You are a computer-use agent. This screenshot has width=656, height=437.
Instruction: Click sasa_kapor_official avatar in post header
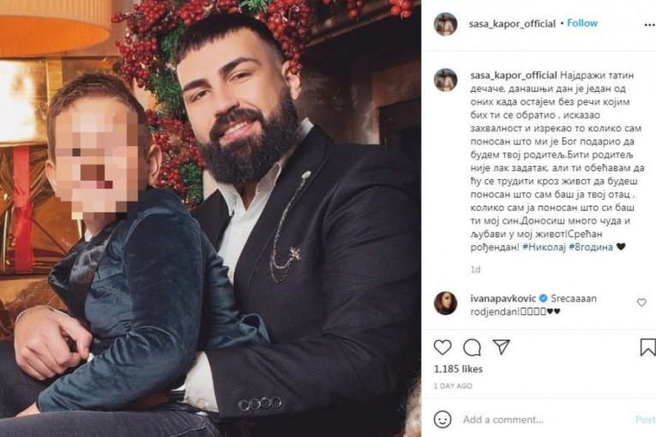point(445,24)
